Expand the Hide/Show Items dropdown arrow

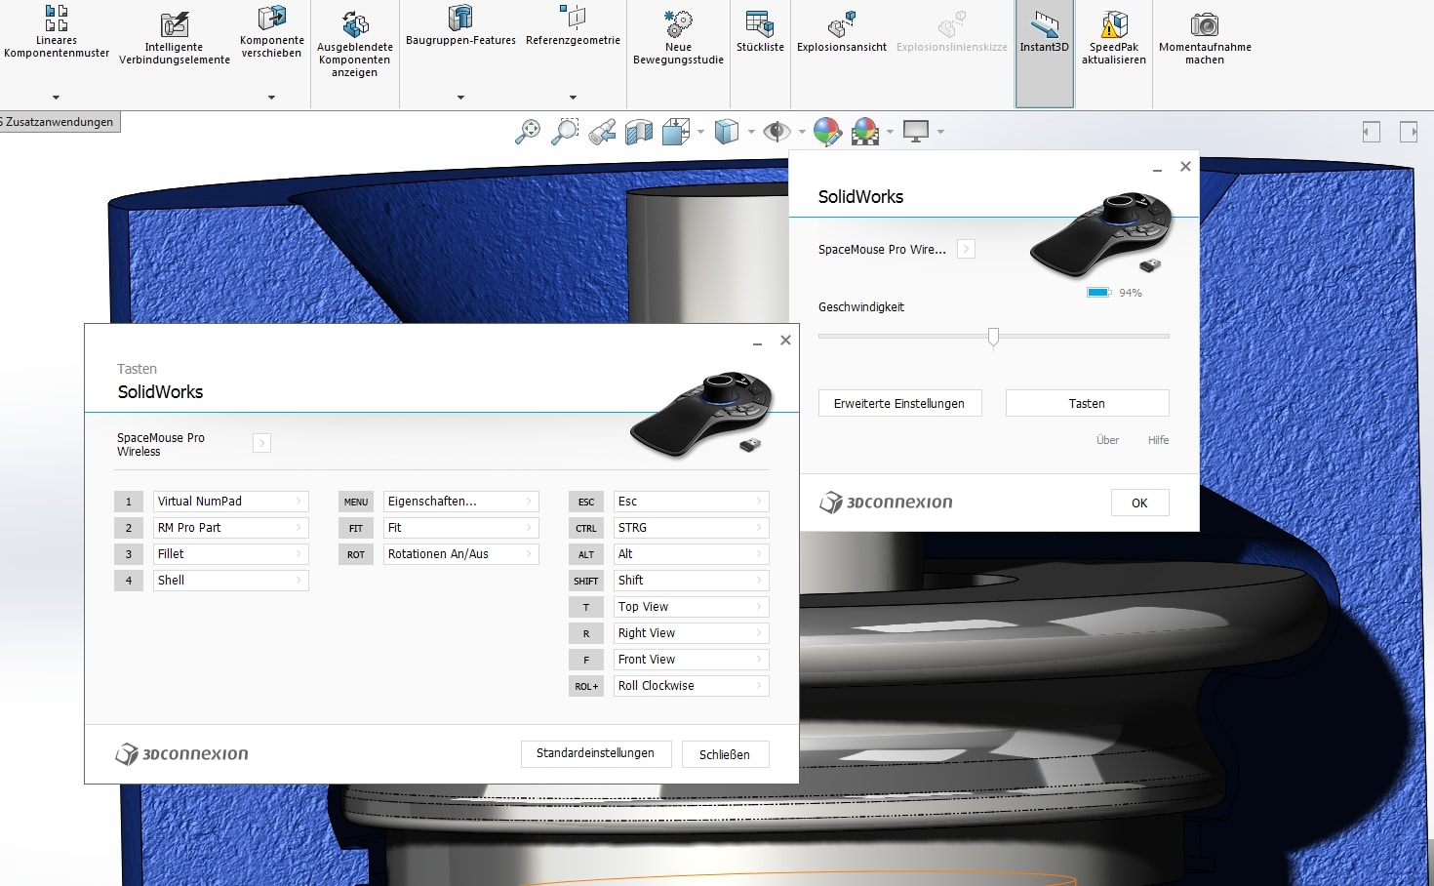(x=802, y=132)
